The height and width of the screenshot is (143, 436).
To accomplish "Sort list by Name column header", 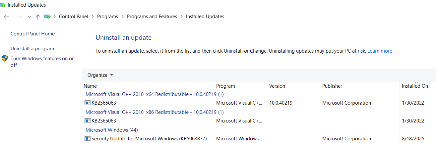I will coord(90,86).
